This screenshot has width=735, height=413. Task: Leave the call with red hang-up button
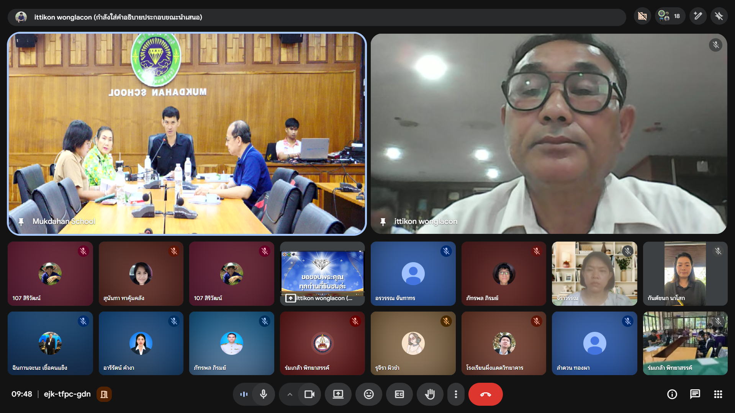pos(485,394)
